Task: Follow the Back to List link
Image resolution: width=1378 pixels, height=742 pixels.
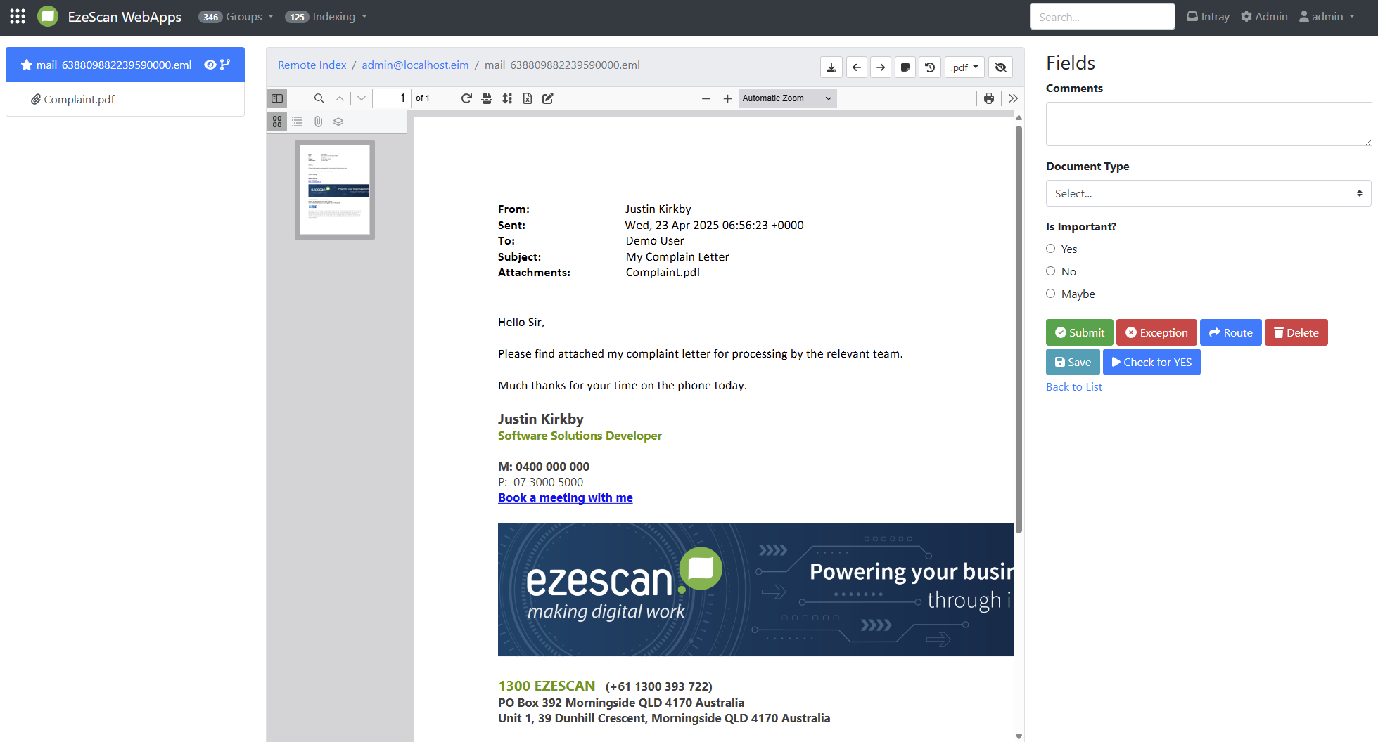Action: pyautogui.click(x=1073, y=387)
